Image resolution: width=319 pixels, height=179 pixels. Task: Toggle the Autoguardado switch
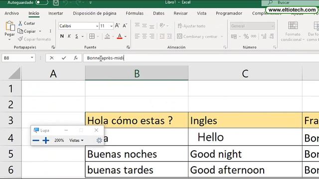point(42,2)
